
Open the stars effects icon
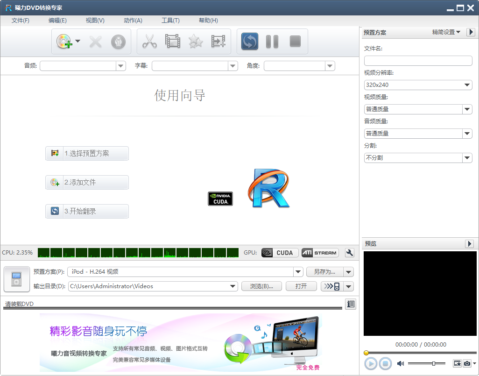196,41
